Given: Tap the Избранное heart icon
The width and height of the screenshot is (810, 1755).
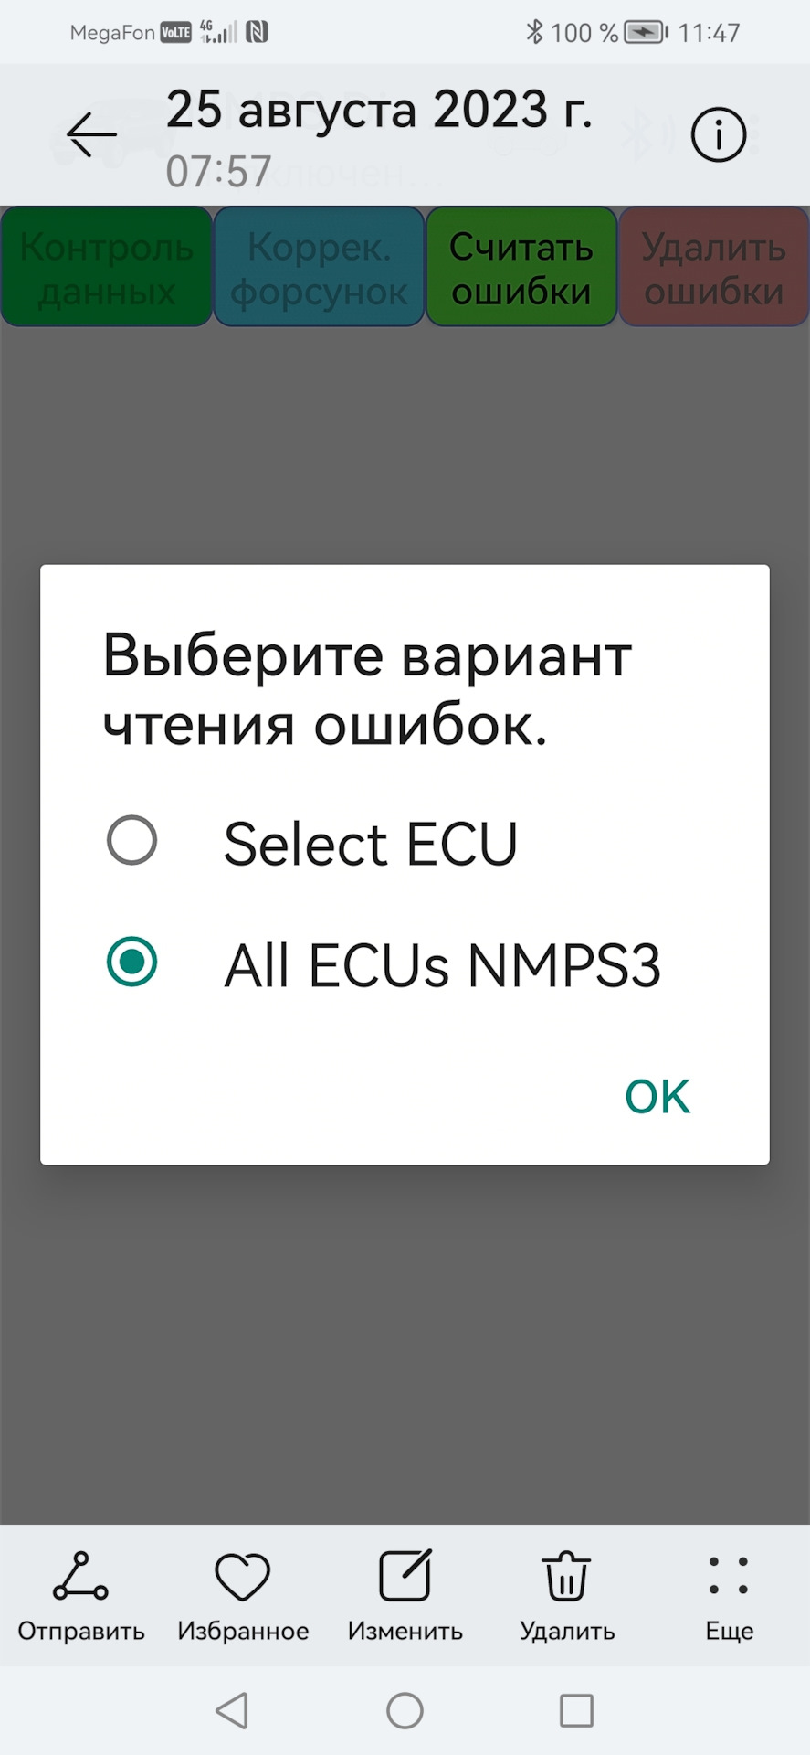Looking at the screenshot, I should [x=241, y=1576].
